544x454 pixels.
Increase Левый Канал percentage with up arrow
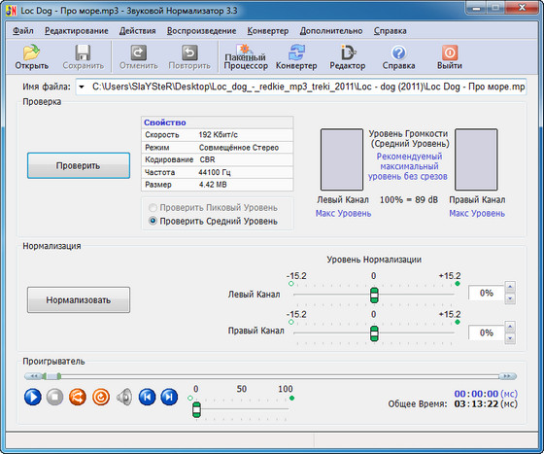click(x=510, y=287)
